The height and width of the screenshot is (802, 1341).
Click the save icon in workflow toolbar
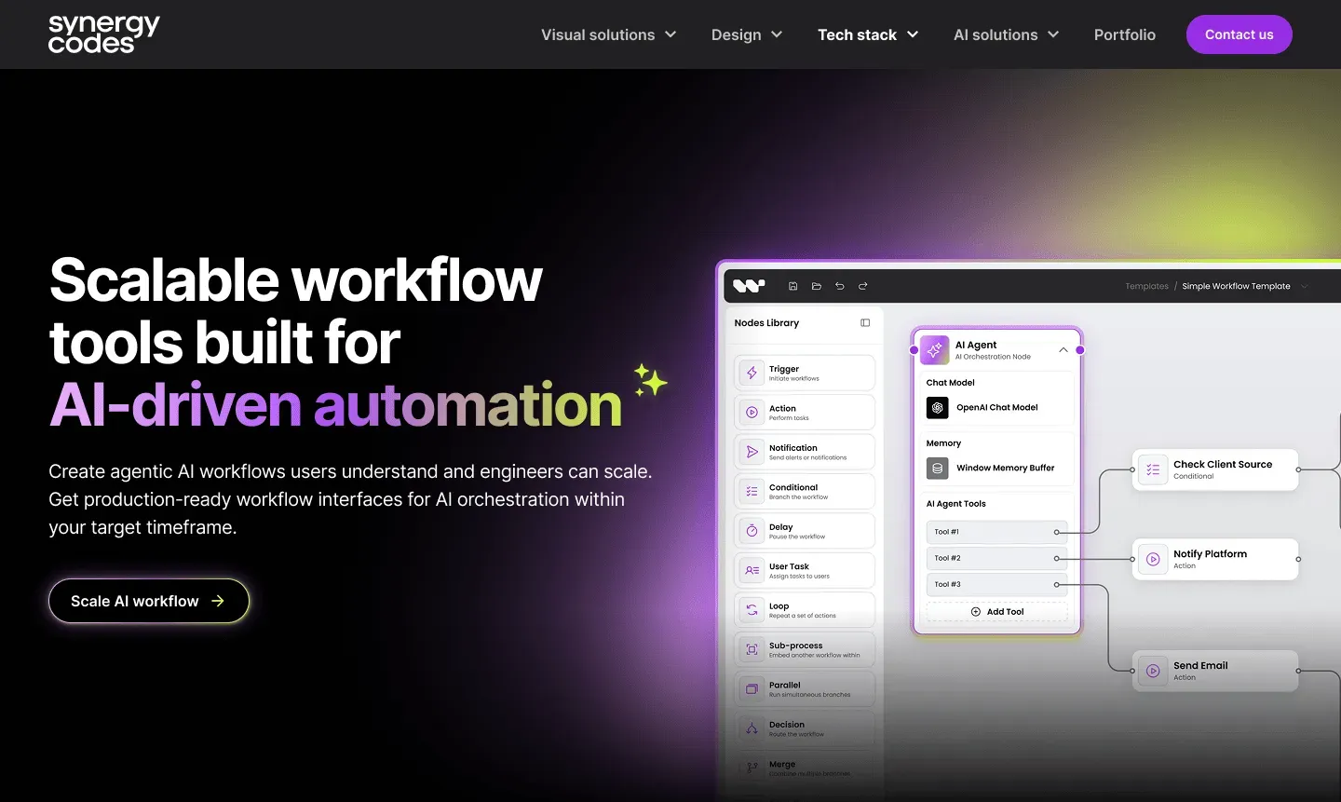point(793,286)
